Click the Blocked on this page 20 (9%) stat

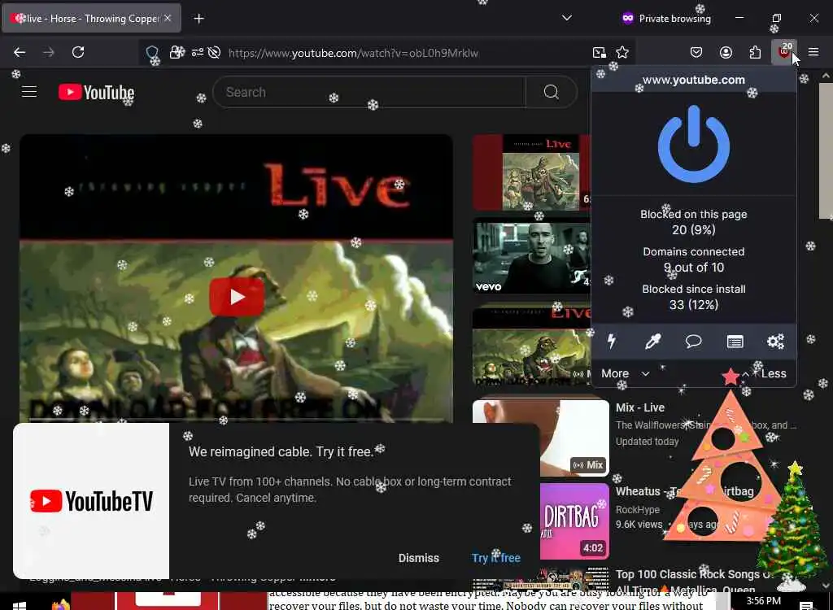point(693,222)
